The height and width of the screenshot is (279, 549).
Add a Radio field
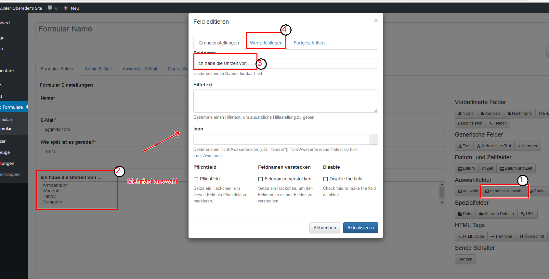[x=537, y=191]
